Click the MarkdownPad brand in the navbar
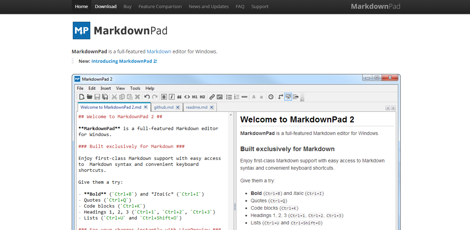The image size is (470, 230). point(376,6)
